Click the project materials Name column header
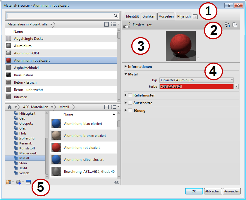 pyautogui.click(x=64, y=32)
